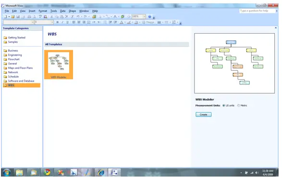Click the Bullets list icon
Screen dimensions: 282x178
pyautogui.click(x=105, y=22)
